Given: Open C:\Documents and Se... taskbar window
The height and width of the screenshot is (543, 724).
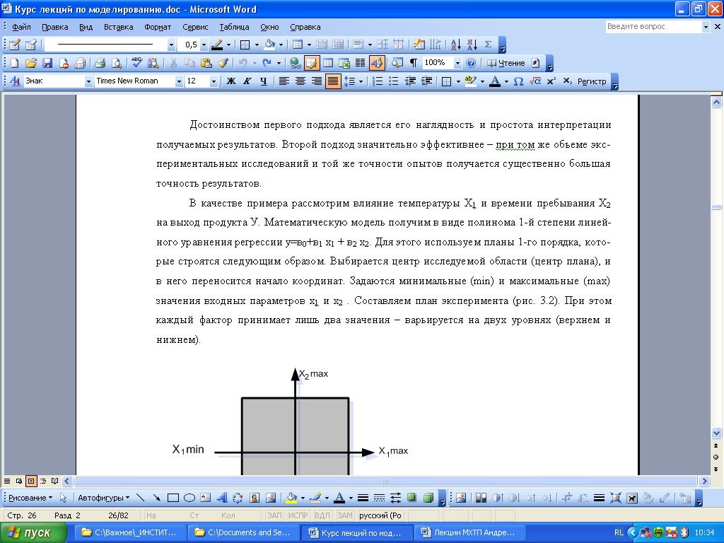Looking at the screenshot, I should [x=243, y=532].
